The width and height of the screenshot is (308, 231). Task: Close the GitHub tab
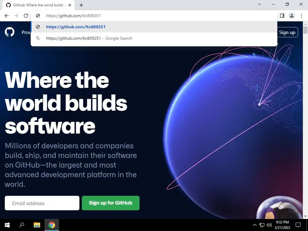[70, 5]
